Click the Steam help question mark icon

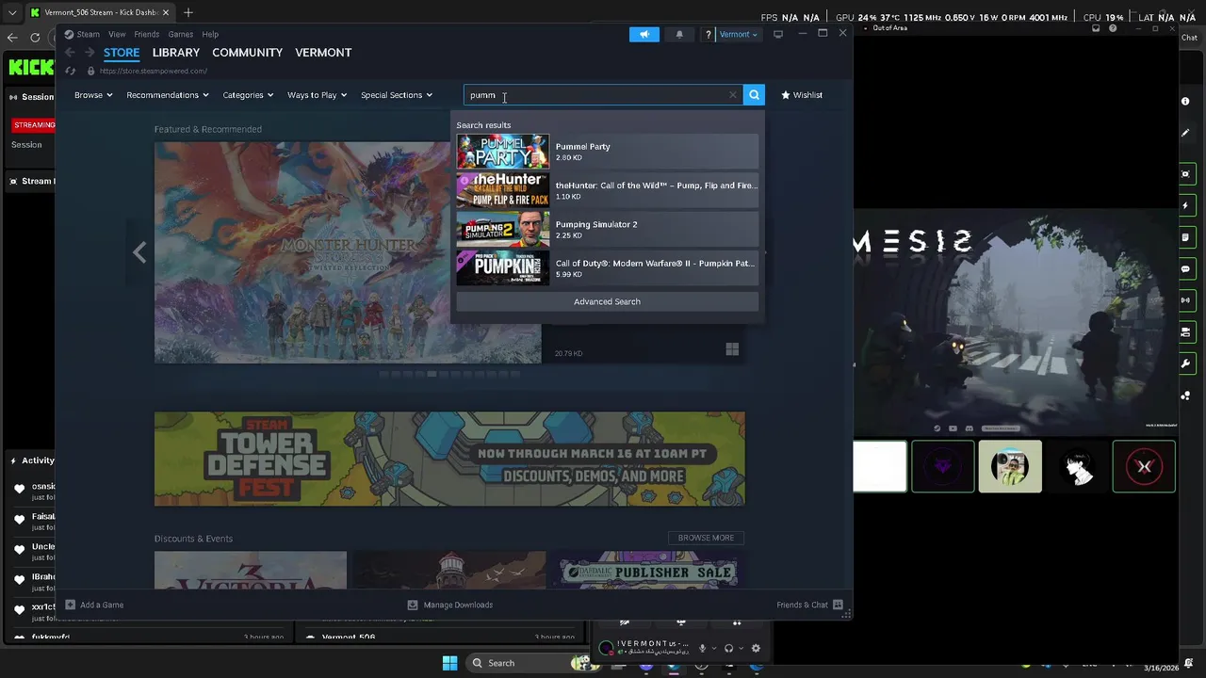(x=708, y=35)
